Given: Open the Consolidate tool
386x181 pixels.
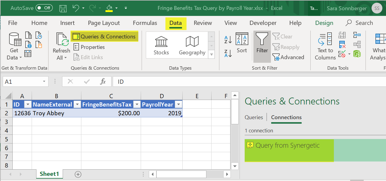Looking at the screenshot, I should tap(357, 35).
